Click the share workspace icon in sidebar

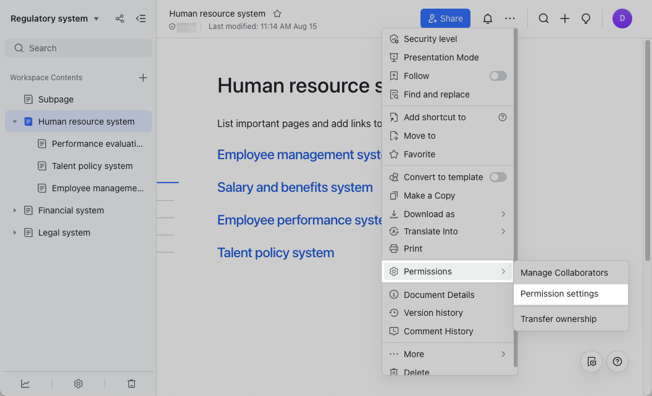click(x=120, y=19)
